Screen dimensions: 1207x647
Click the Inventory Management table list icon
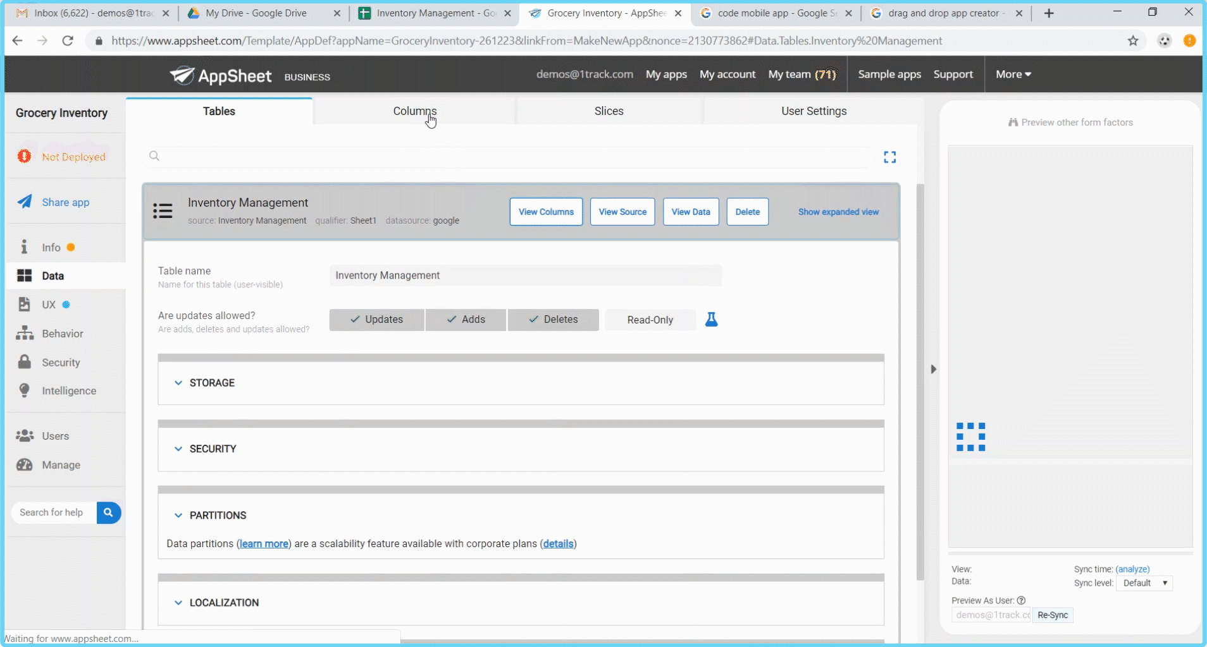tap(163, 211)
